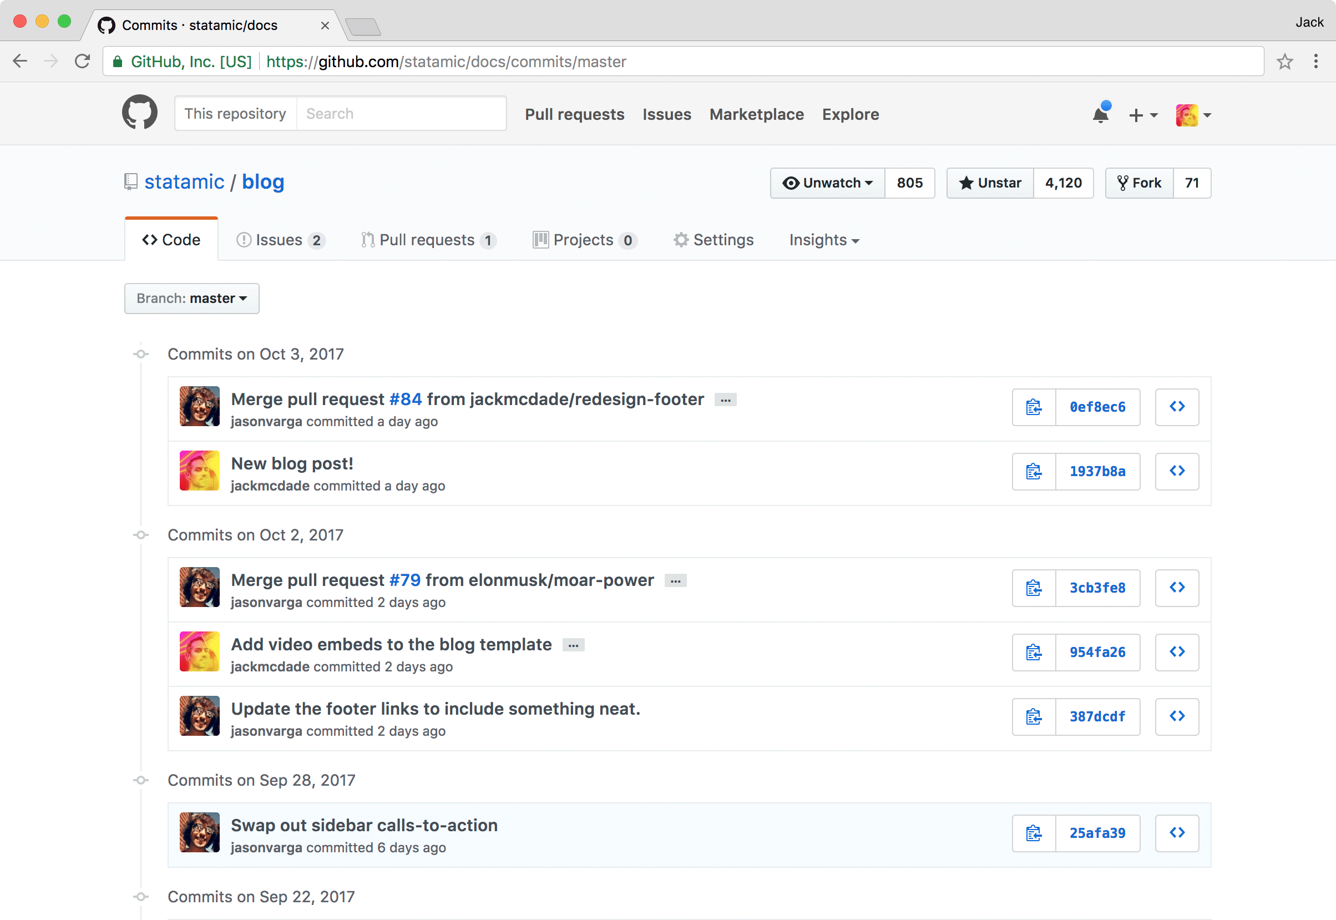This screenshot has height=920, width=1336.
Task: Open pull request #79 link
Action: tap(405, 580)
